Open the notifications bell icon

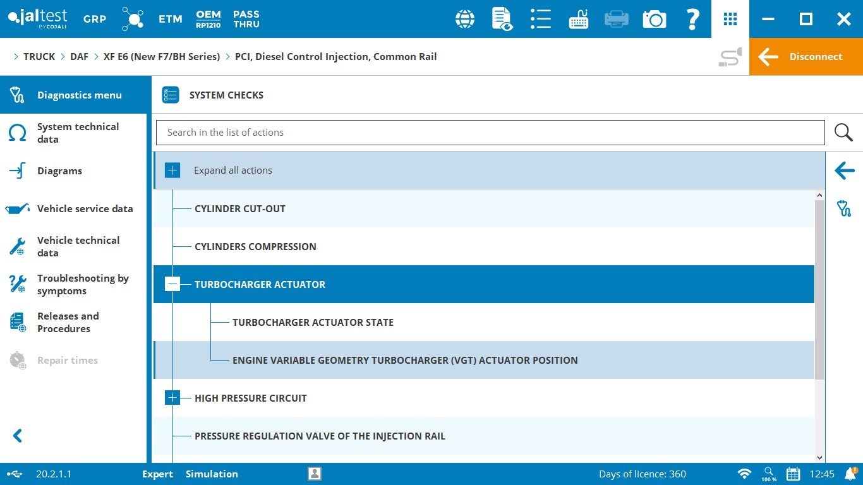(850, 474)
